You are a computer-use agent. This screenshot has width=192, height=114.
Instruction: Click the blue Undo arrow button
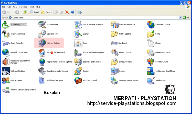72,12
